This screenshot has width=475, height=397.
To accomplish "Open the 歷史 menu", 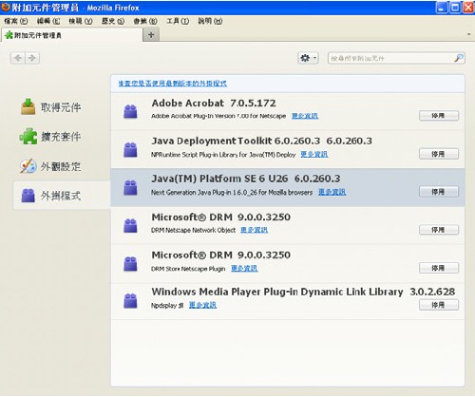I will [113, 21].
